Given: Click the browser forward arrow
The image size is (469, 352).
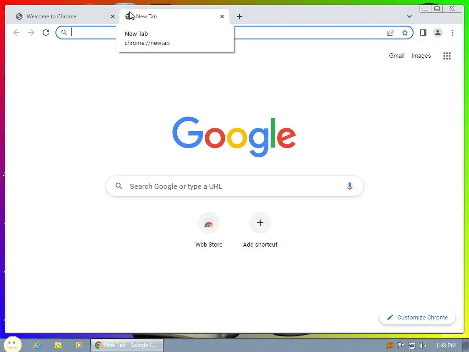Looking at the screenshot, I should pos(31,33).
